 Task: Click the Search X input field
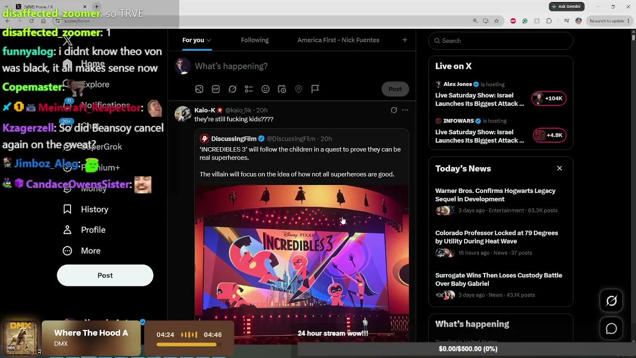[x=501, y=41]
